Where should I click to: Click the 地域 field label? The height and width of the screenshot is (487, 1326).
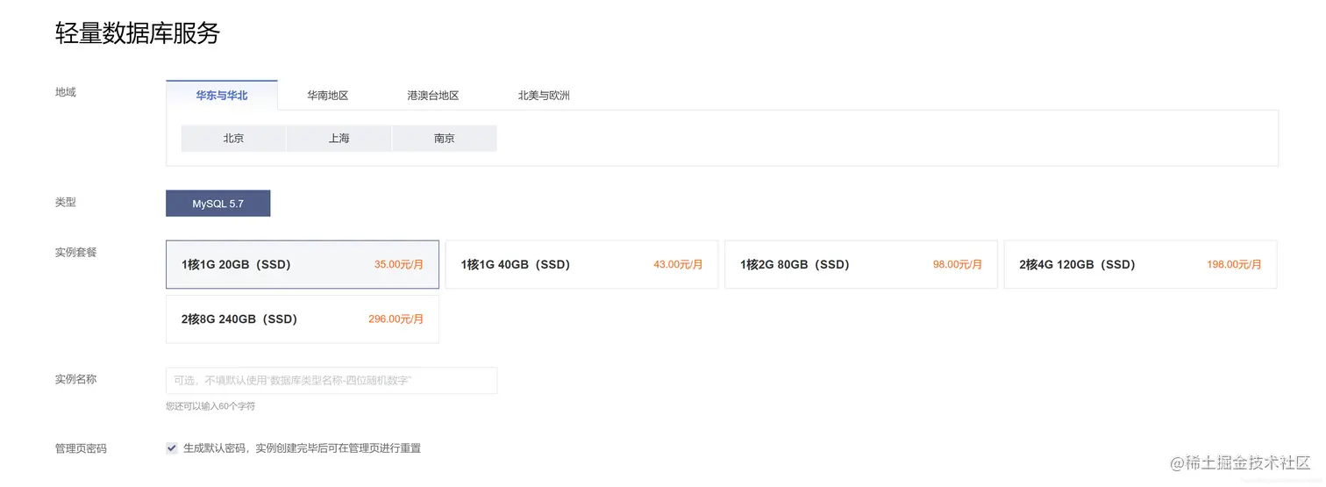pyautogui.click(x=66, y=92)
